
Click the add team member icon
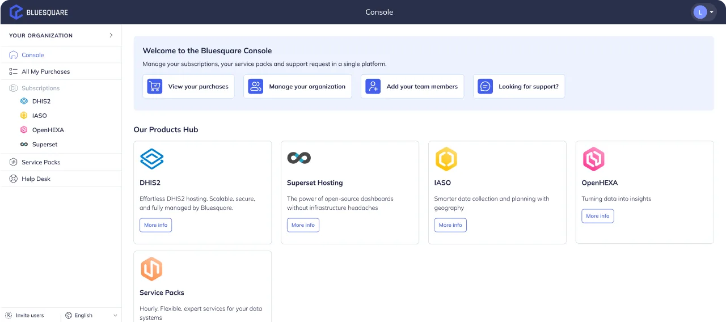click(x=373, y=86)
